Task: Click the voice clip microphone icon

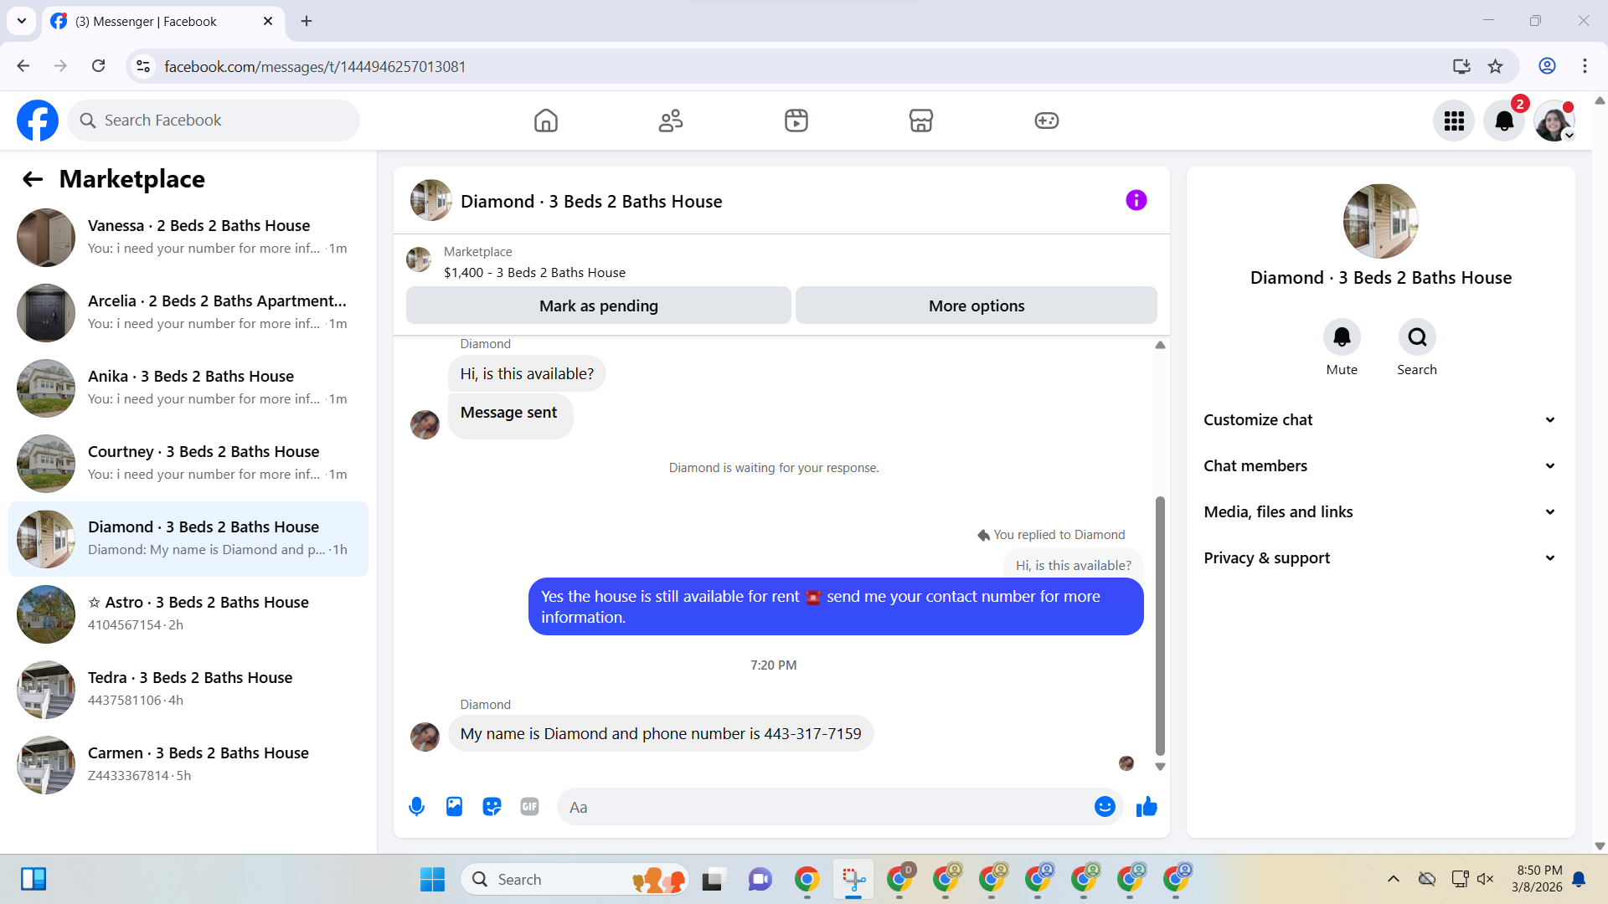Action: pos(416,807)
